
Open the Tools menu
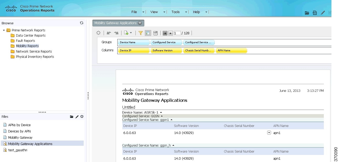(x=176, y=12)
